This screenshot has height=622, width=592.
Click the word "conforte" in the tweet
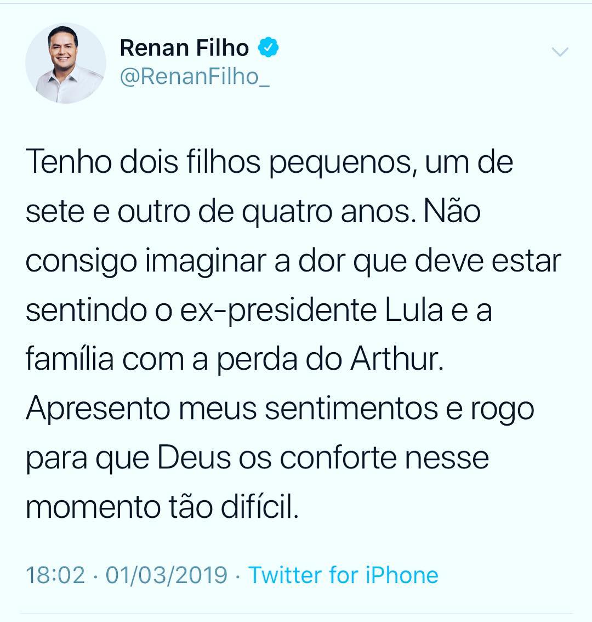click(x=338, y=458)
